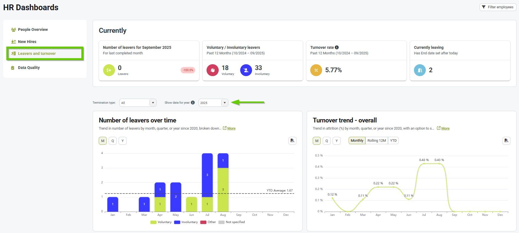Switch leavers chart to quarterly view (Q)

click(113, 141)
